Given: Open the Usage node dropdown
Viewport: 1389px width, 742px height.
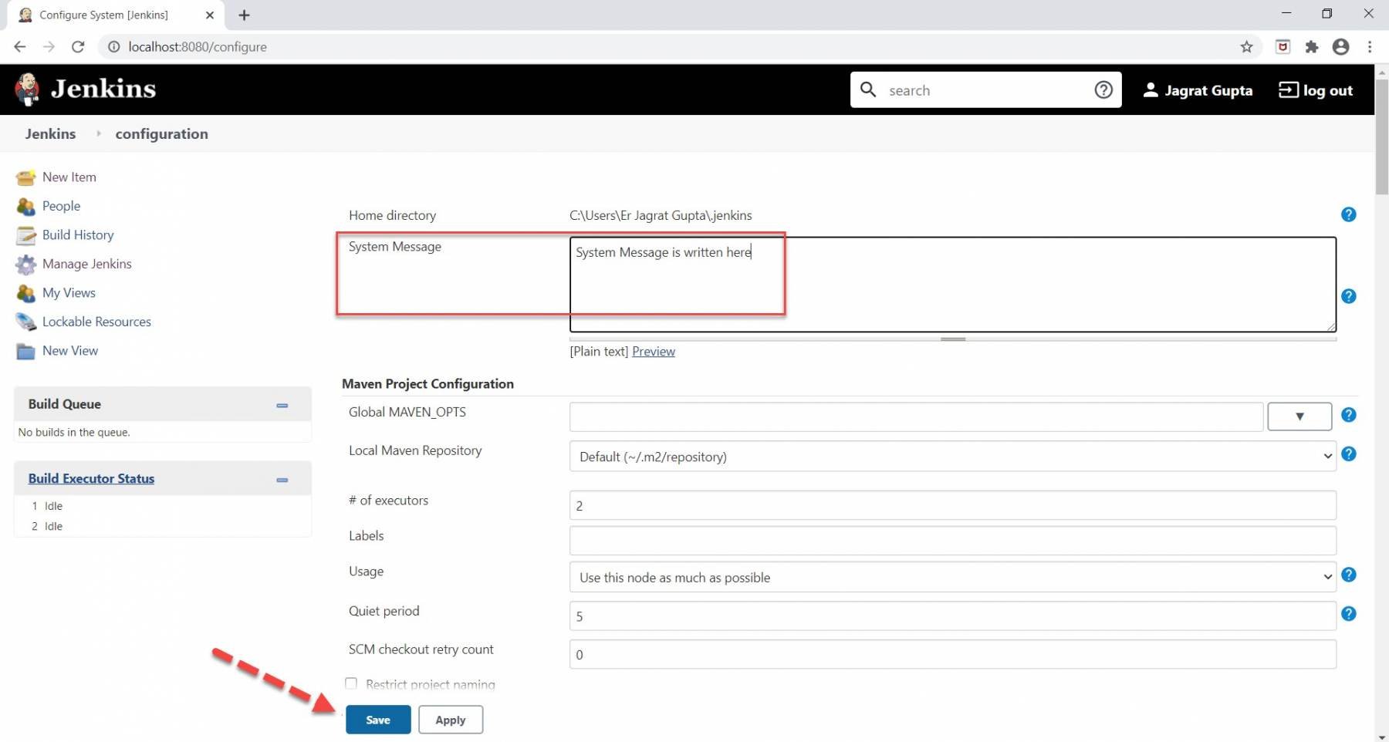Looking at the screenshot, I should [x=1326, y=577].
